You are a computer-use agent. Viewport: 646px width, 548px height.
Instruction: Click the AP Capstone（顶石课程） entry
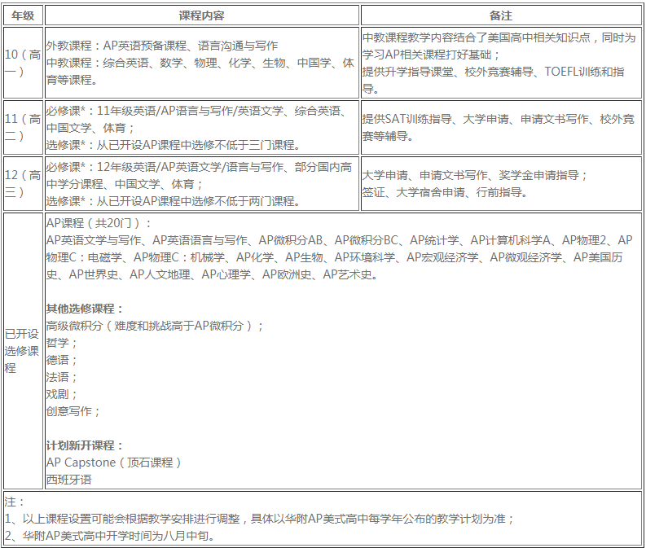coord(114,463)
